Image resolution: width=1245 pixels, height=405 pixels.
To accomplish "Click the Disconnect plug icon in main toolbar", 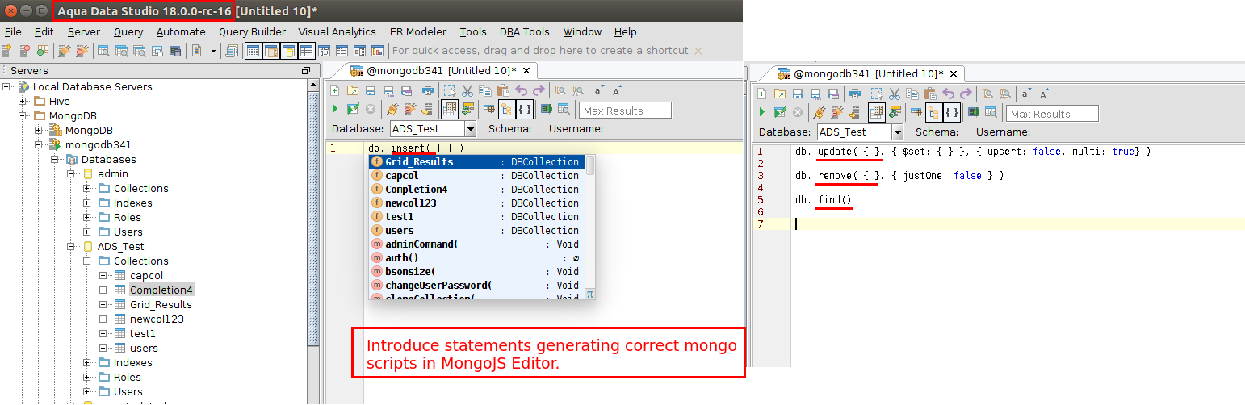I will pyautogui.click(x=82, y=51).
